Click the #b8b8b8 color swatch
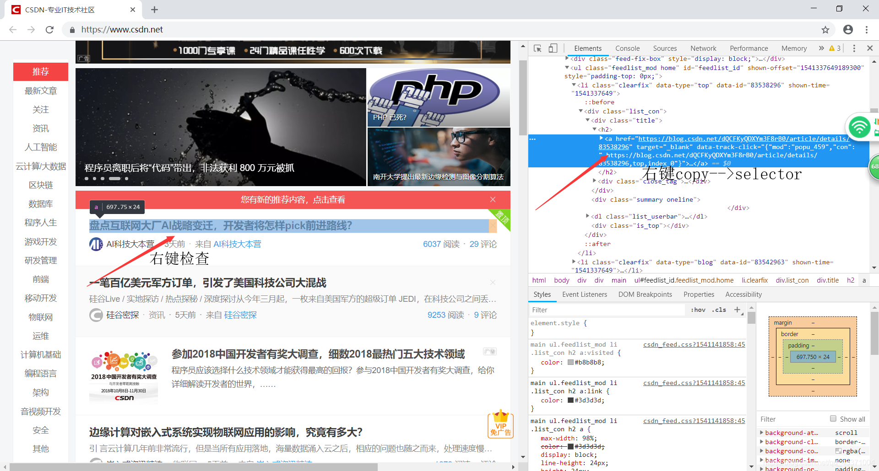879x471 pixels. click(570, 362)
